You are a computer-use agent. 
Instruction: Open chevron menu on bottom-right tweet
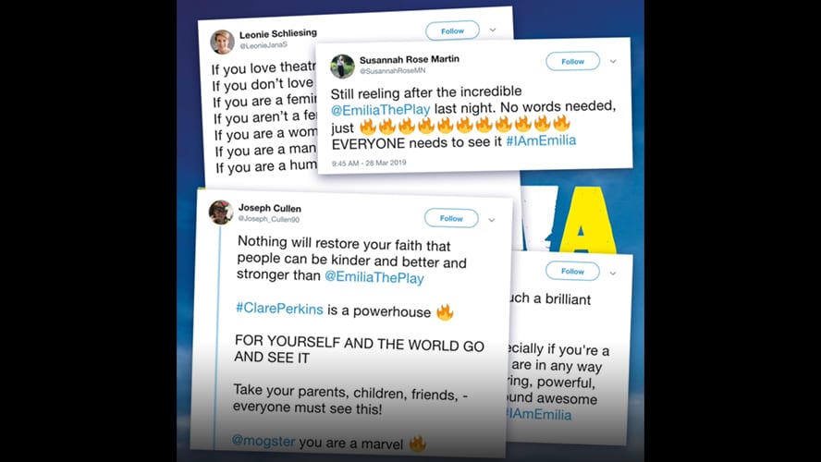613,274
